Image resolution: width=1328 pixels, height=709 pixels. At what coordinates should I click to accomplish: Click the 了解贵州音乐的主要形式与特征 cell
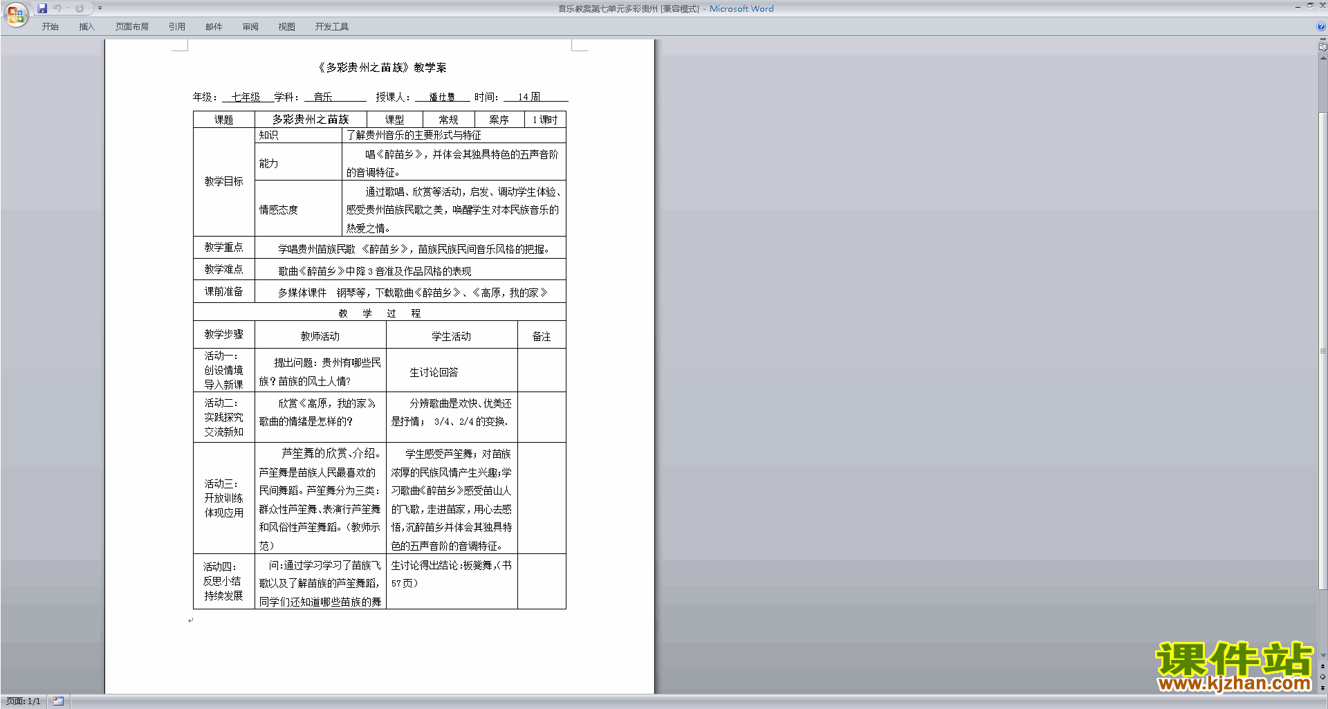(454, 135)
